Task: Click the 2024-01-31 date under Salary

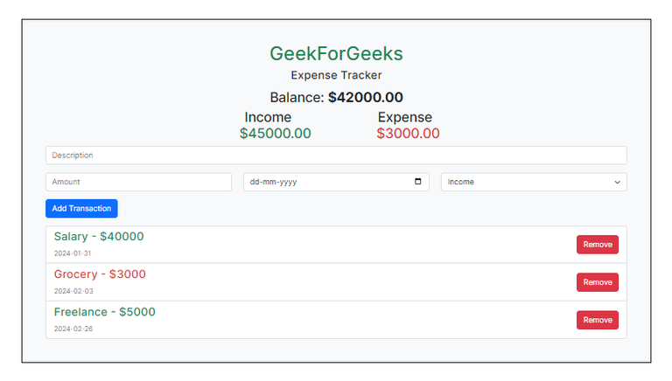Action: (x=73, y=253)
